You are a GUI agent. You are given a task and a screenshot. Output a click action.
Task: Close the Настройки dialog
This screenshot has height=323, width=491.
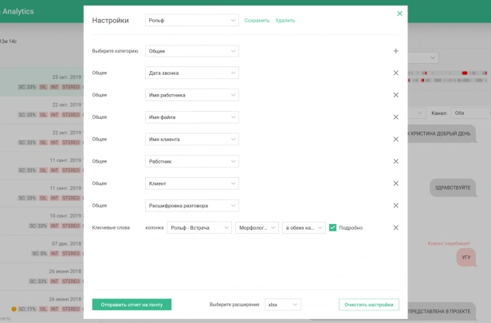coord(399,14)
